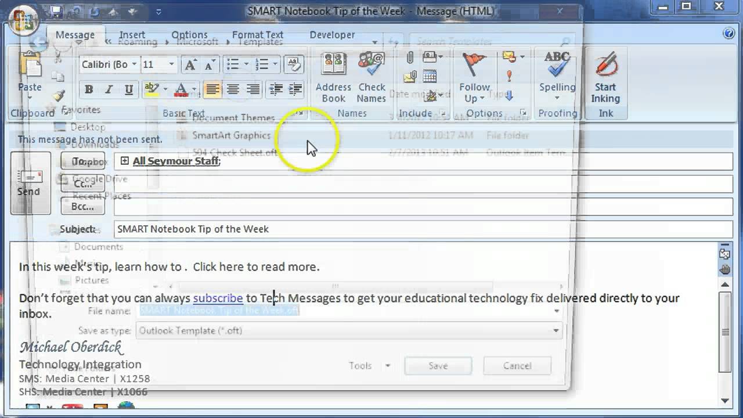The height and width of the screenshot is (418, 743).
Task: Select the Format Painter brush
Action: point(57,95)
